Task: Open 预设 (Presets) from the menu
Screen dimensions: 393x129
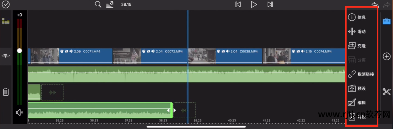Action: point(357,89)
